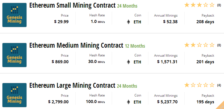Open Ethereum Large Mining Contract title

[x=72, y=86]
